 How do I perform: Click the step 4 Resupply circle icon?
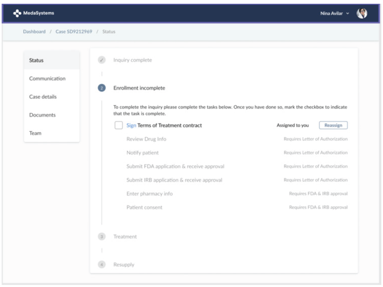point(101,265)
